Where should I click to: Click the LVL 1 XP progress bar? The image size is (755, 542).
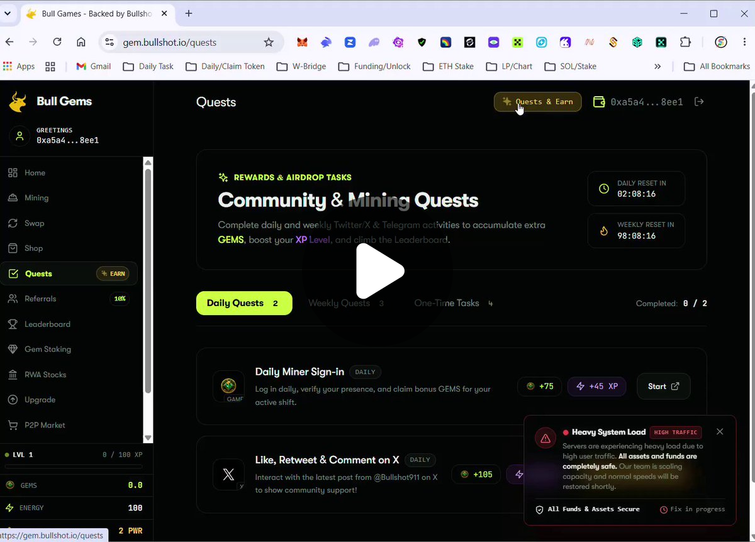74,467
